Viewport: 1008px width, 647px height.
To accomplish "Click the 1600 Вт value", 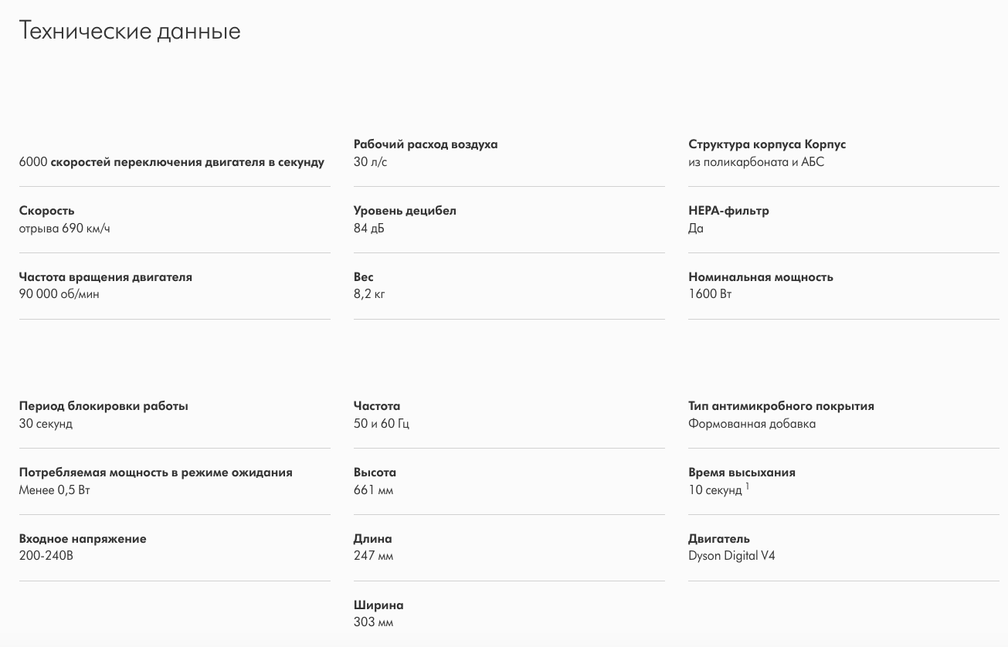I will (x=710, y=294).
